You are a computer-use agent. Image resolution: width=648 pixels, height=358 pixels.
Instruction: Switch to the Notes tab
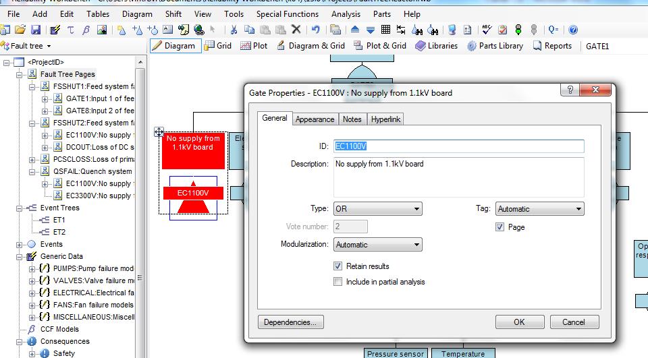click(x=352, y=119)
